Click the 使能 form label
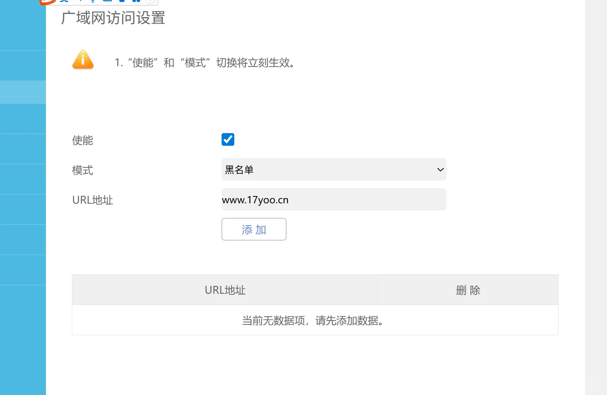The height and width of the screenshot is (395, 607). tap(83, 140)
